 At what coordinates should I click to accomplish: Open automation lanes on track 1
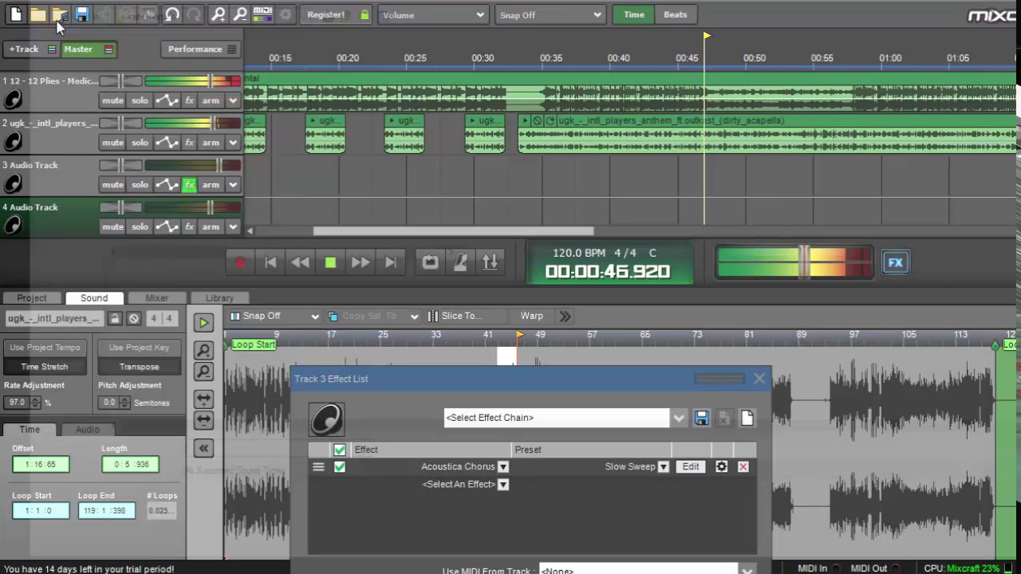[x=167, y=100]
